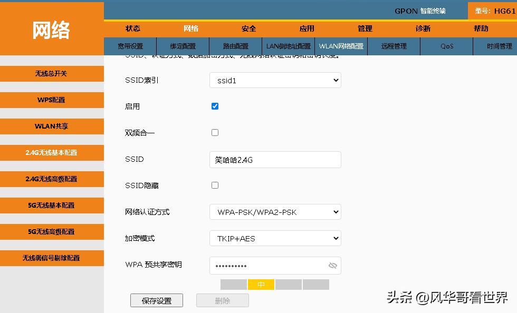This screenshot has width=517, height=313.
Task: Toggle the 双频合一 checkbox
Action: pyautogui.click(x=215, y=132)
